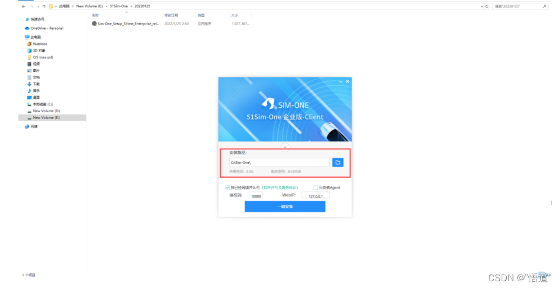The width and height of the screenshot is (560, 288).
Task: Open the 软件许可及服务协议 link
Action: 280,188
